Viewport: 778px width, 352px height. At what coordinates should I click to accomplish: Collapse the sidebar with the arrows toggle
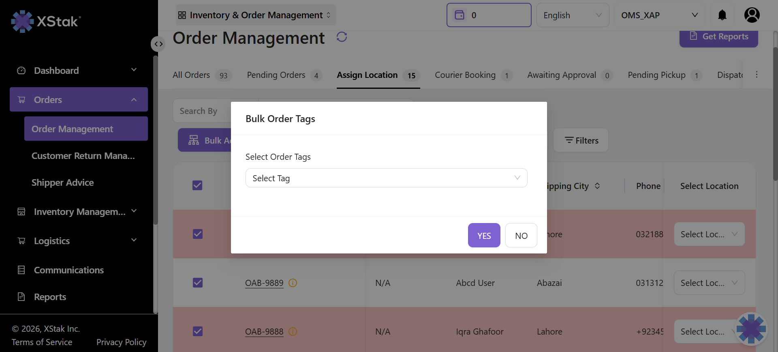click(158, 44)
